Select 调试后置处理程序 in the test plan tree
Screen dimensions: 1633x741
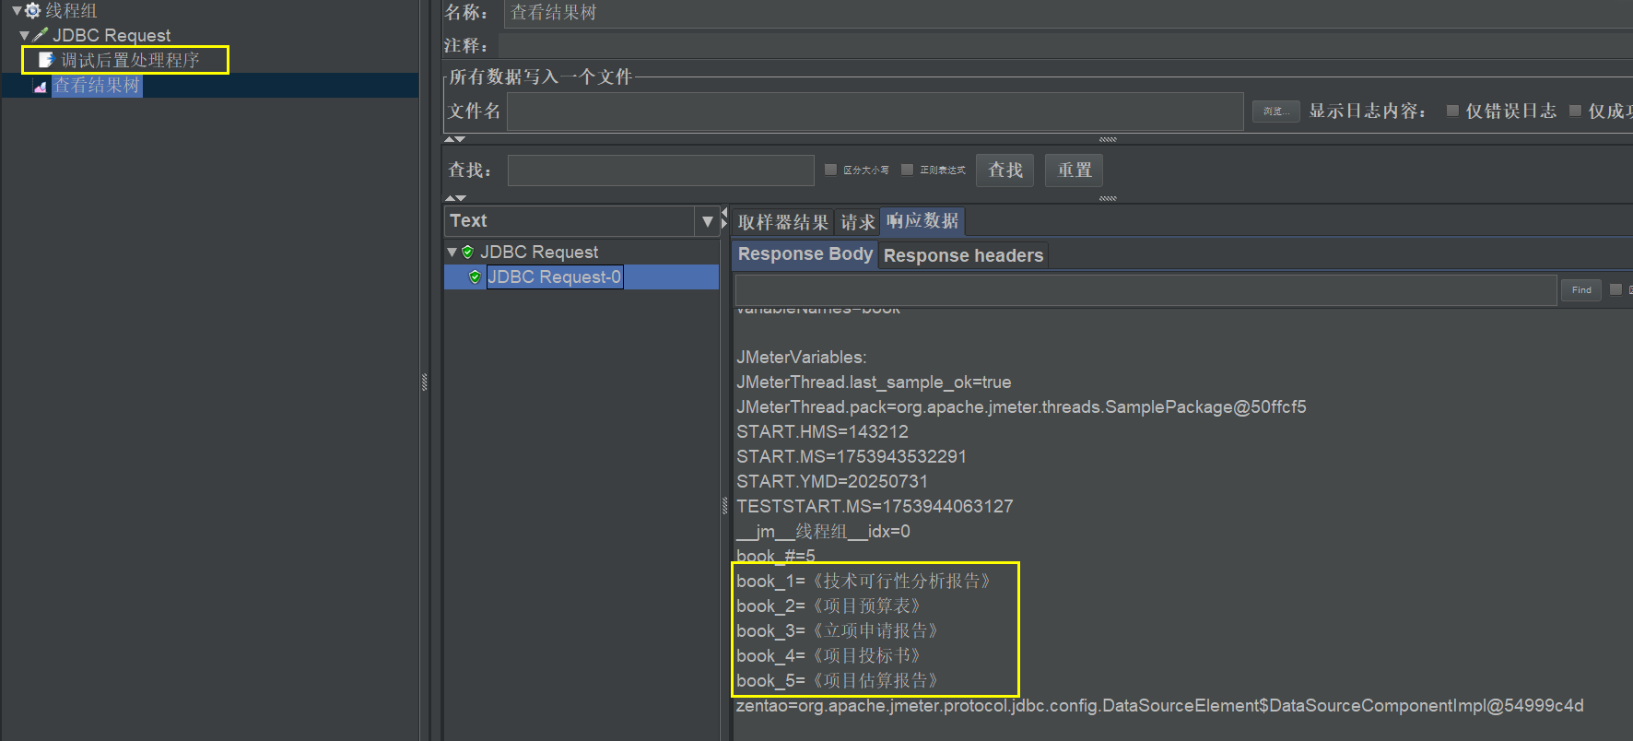tap(130, 60)
